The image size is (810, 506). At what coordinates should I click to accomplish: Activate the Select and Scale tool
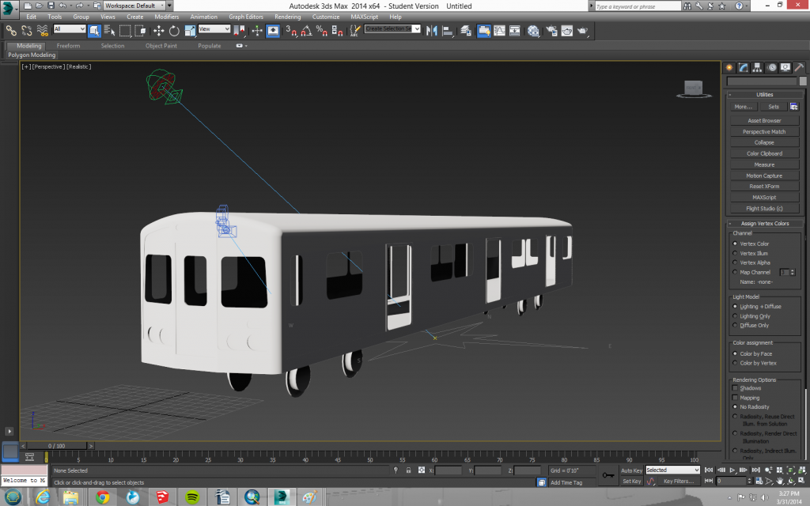pyautogui.click(x=190, y=31)
